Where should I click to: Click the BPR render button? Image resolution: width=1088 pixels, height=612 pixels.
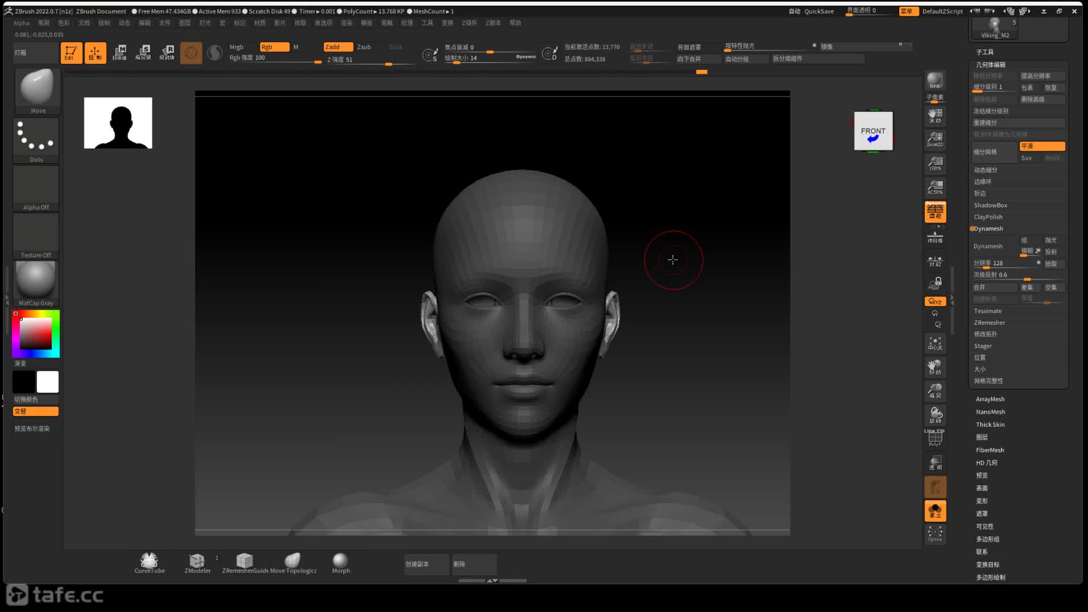pyautogui.click(x=935, y=80)
